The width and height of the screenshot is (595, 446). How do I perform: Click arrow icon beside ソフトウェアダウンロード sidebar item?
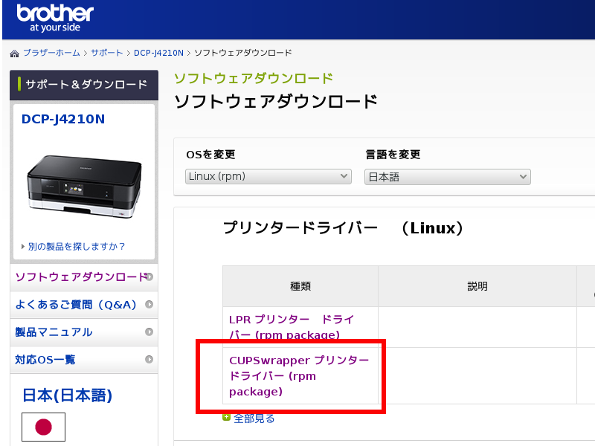point(149,277)
